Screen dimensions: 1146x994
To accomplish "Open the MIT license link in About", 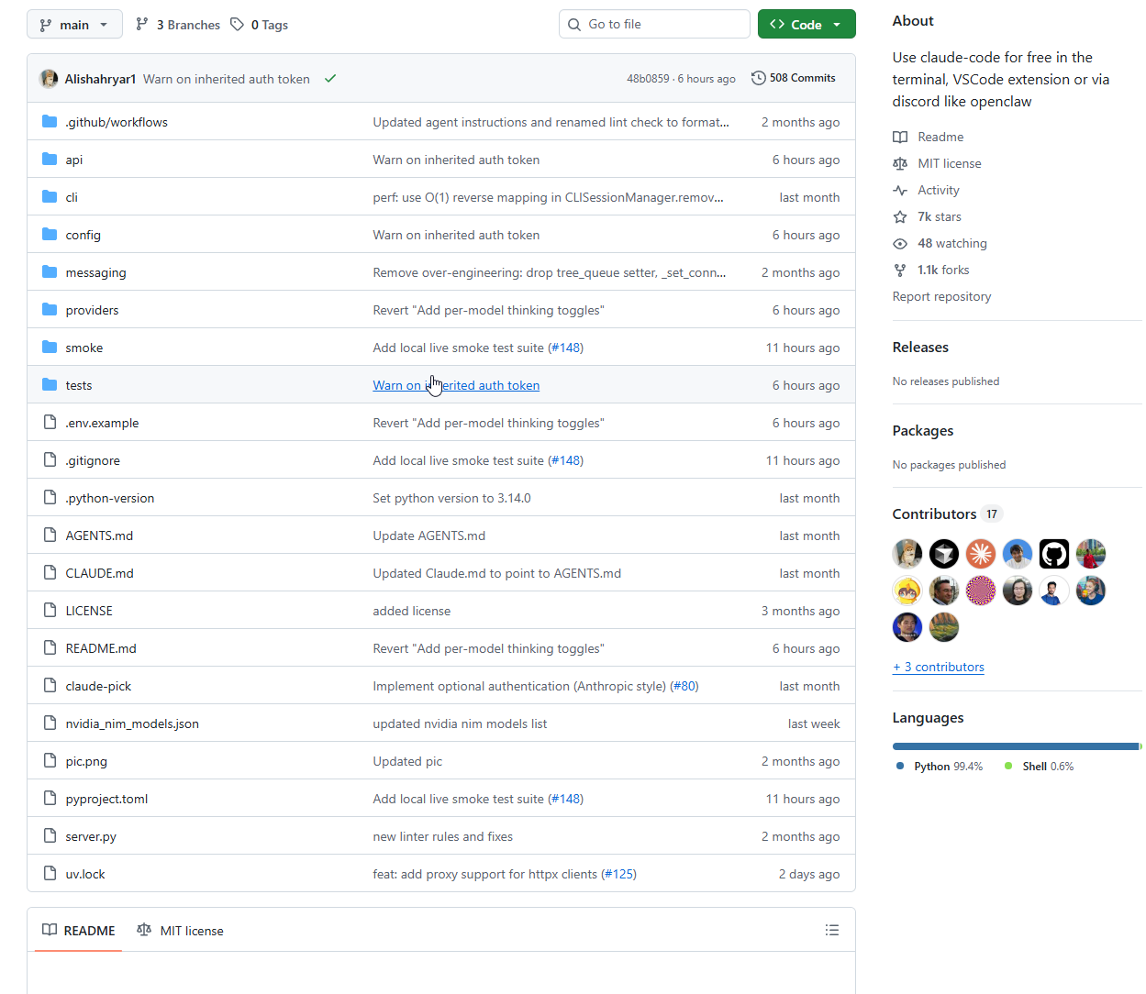I will click(949, 163).
